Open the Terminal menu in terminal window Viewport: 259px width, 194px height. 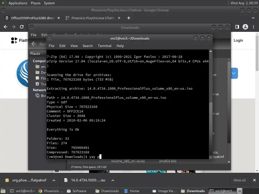pyautogui.click(x=104, y=46)
